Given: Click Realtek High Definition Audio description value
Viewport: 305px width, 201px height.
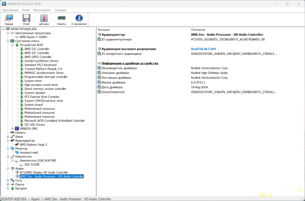Looking at the screenshot, I should click(x=209, y=73).
